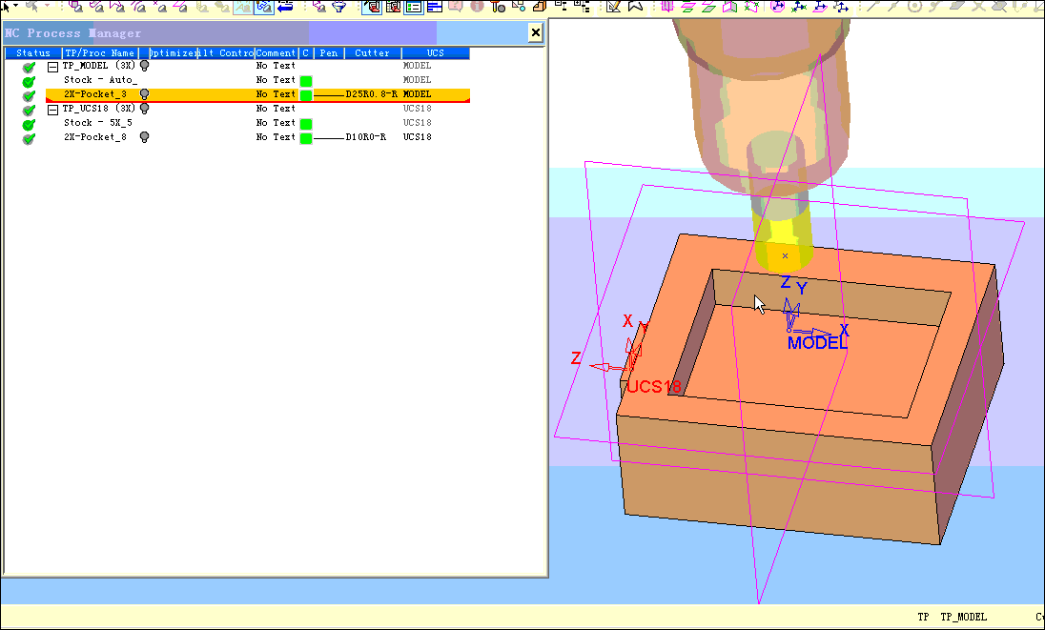Click the yellow cutter tool in 3D view
This screenshot has width=1045, height=630.
coord(783,240)
